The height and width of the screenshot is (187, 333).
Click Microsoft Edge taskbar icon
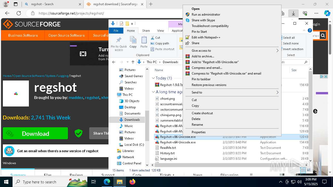tap(107, 182)
